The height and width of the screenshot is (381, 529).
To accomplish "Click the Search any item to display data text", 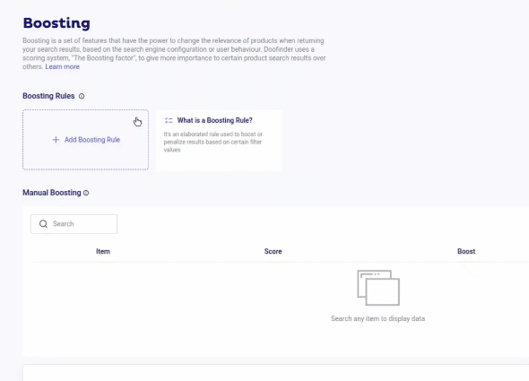I will click(x=377, y=318).
